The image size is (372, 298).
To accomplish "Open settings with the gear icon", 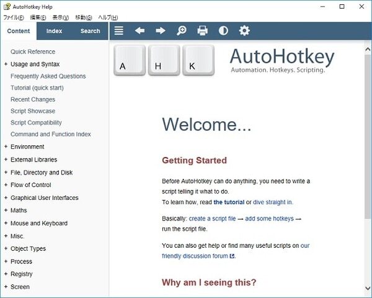I will (x=244, y=30).
